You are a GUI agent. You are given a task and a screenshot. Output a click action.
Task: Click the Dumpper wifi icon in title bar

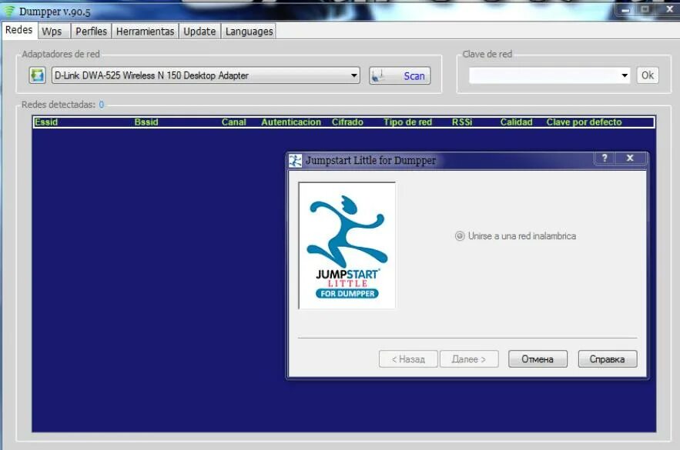pyautogui.click(x=8, y=11)
